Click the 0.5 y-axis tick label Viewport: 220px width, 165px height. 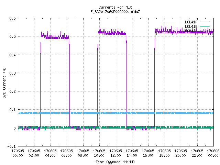(12, 36)
